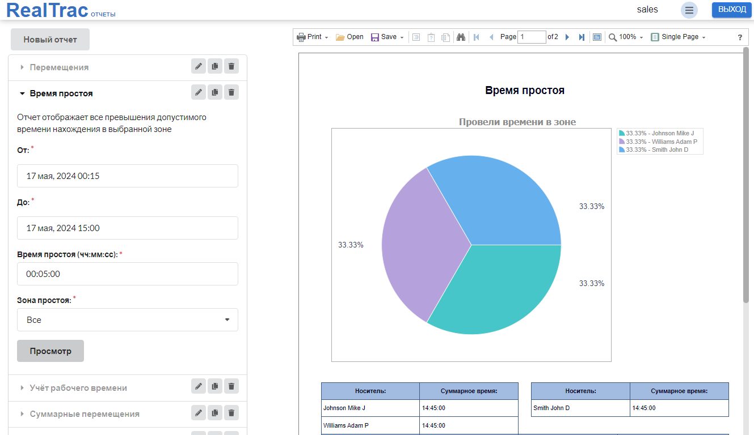Click the Williams Adam P legend swatch
754x435 pixels.
pyautogui.click(x=622, y=142)
